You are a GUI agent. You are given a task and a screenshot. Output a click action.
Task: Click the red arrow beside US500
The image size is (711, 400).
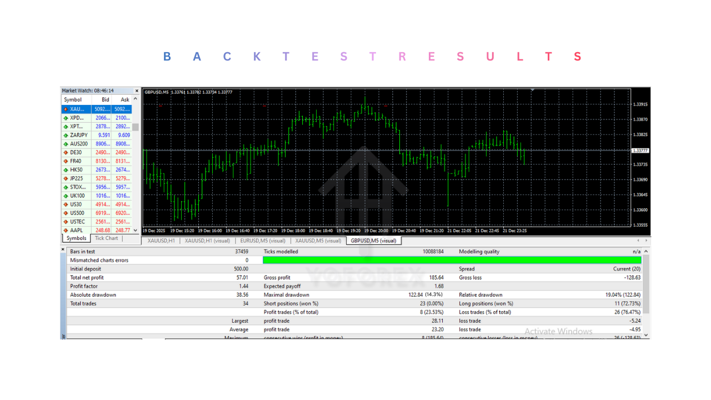pyautogui.click(x=66, y=213)
